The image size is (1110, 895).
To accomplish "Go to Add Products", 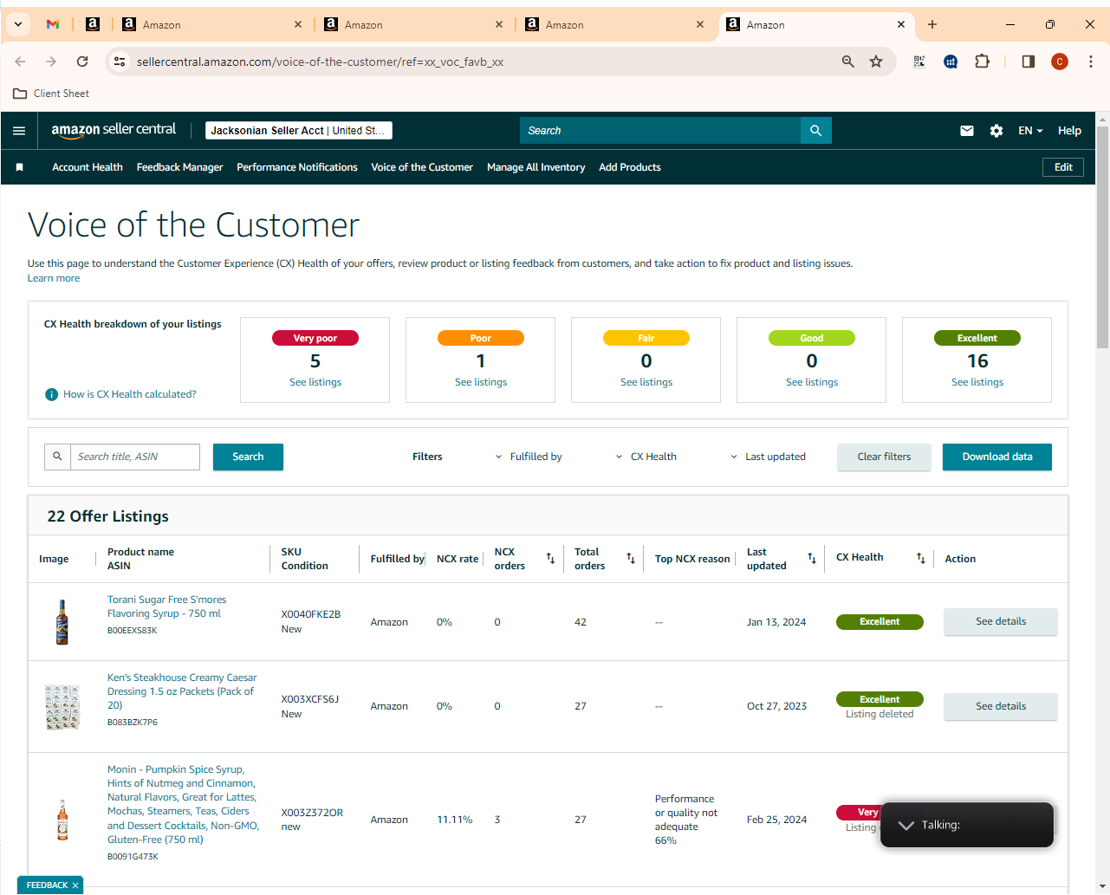I will click(x=630, y=167).
